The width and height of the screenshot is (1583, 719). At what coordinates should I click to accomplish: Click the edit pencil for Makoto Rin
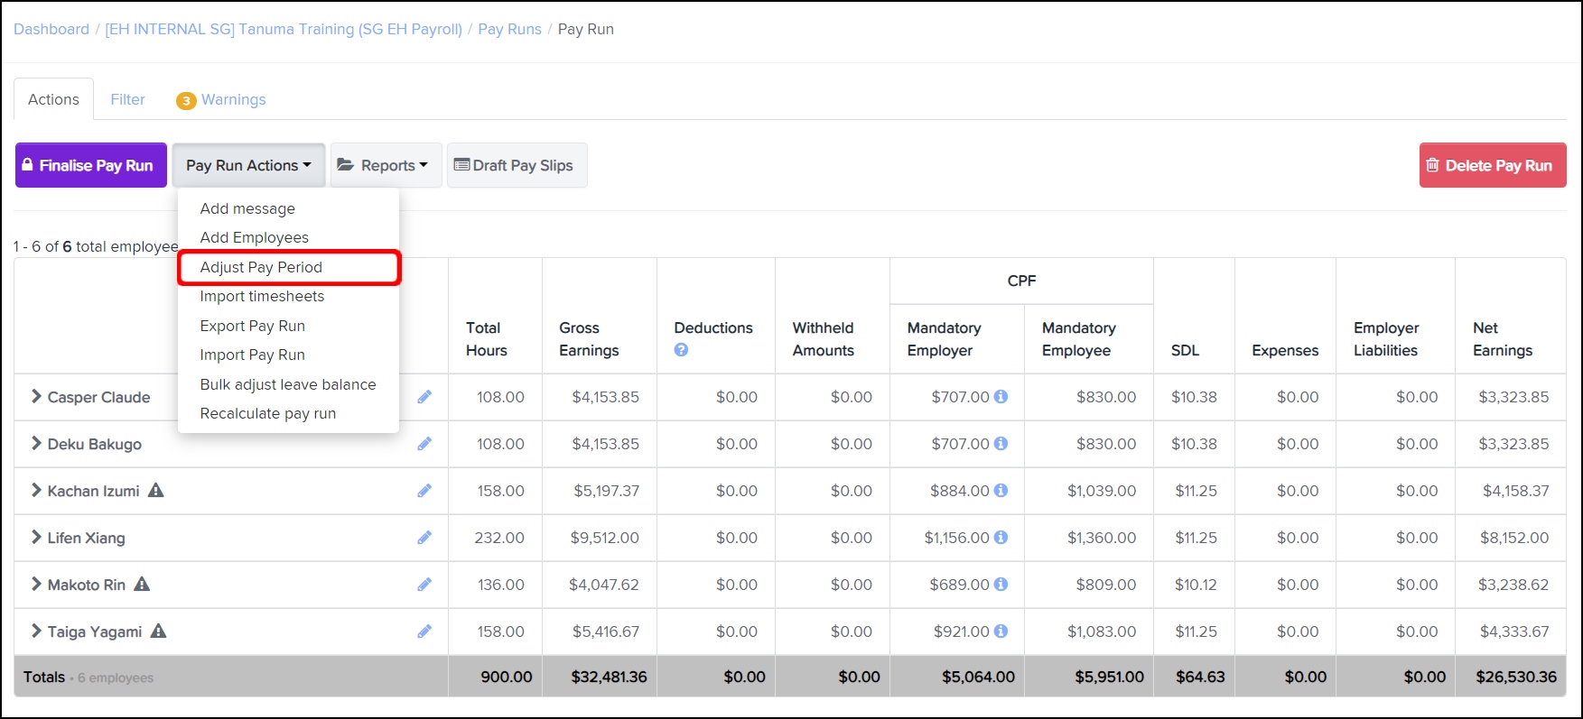click(424, 585)
